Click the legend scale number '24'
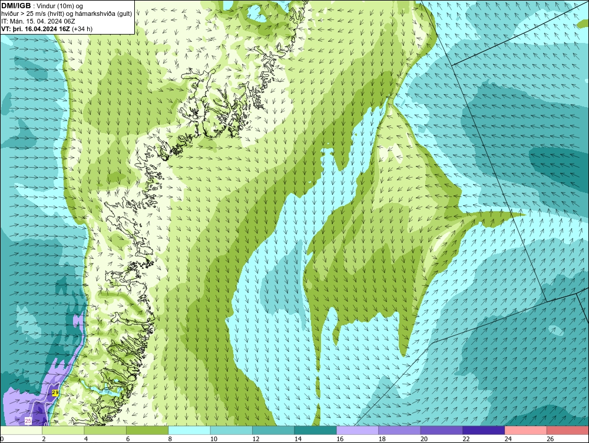This screenshot has height=443, width=589. coord(508,439)
